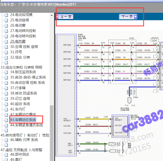Click document icon beside 28.电动转向控制
The width and height of the screenshot is (163, 161).
pos(6,36)
